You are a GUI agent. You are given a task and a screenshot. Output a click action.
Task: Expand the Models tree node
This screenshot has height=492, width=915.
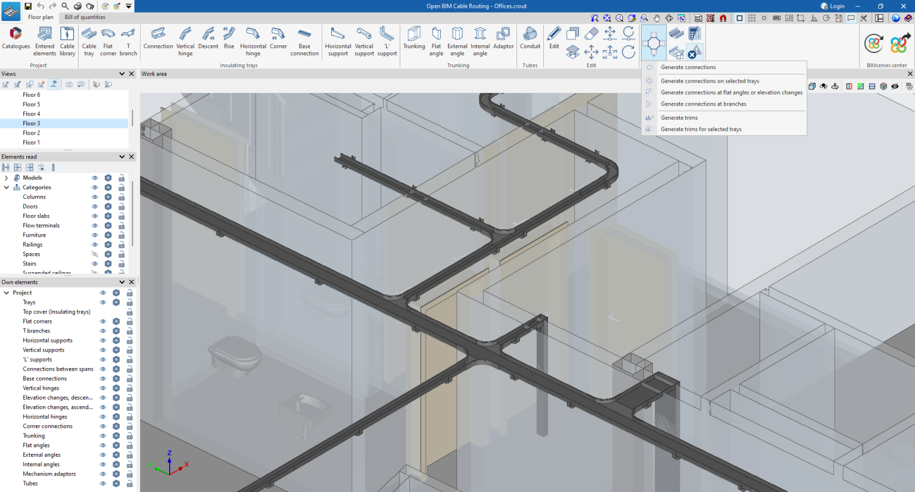6,178
